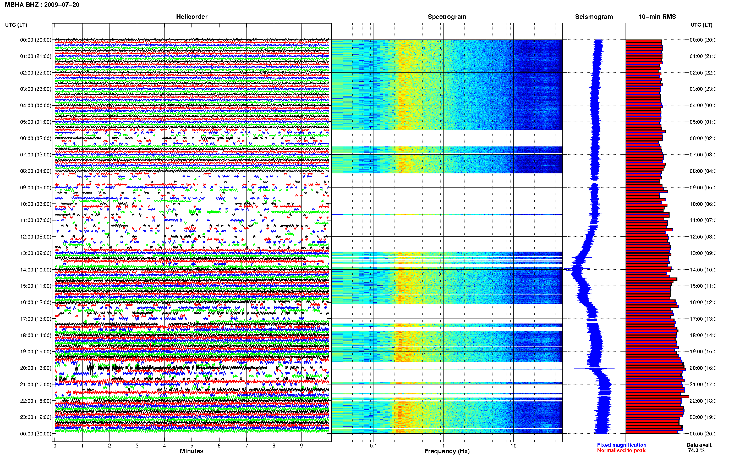Screen dimensions: 745x465
Task: Click the "Data avail." label
Action: 699,445
